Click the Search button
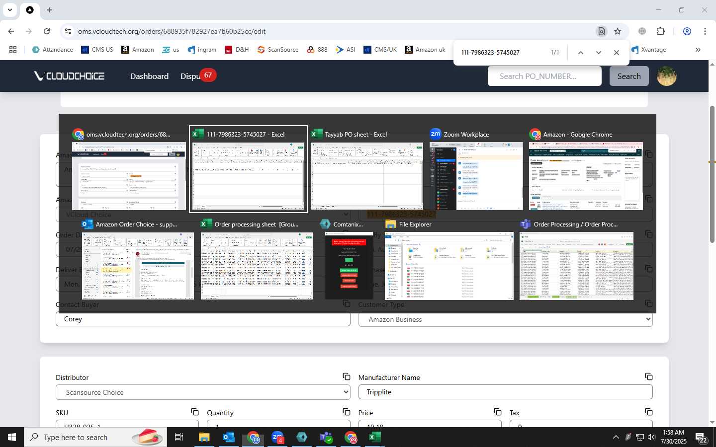Image resolution: width=716 pixels, height=447 pixels. tap(629, 76)
